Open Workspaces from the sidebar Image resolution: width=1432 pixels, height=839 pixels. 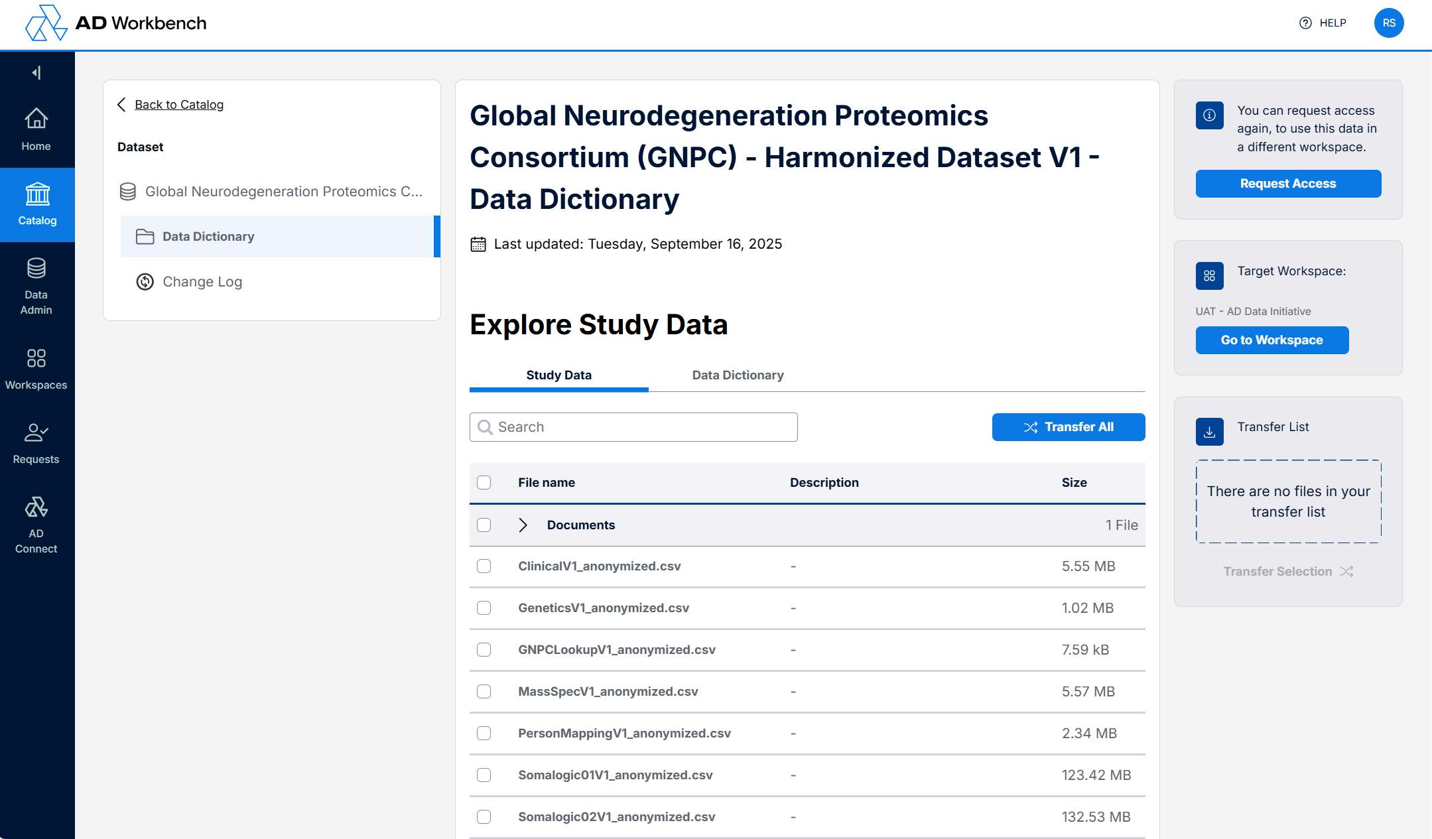coord(36,359)
